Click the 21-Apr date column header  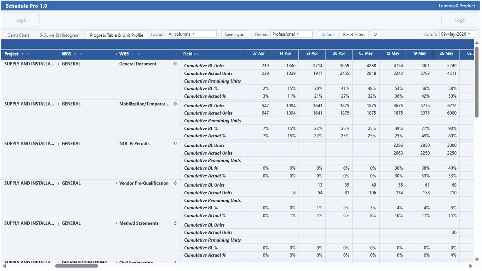[x=312, y=54]
